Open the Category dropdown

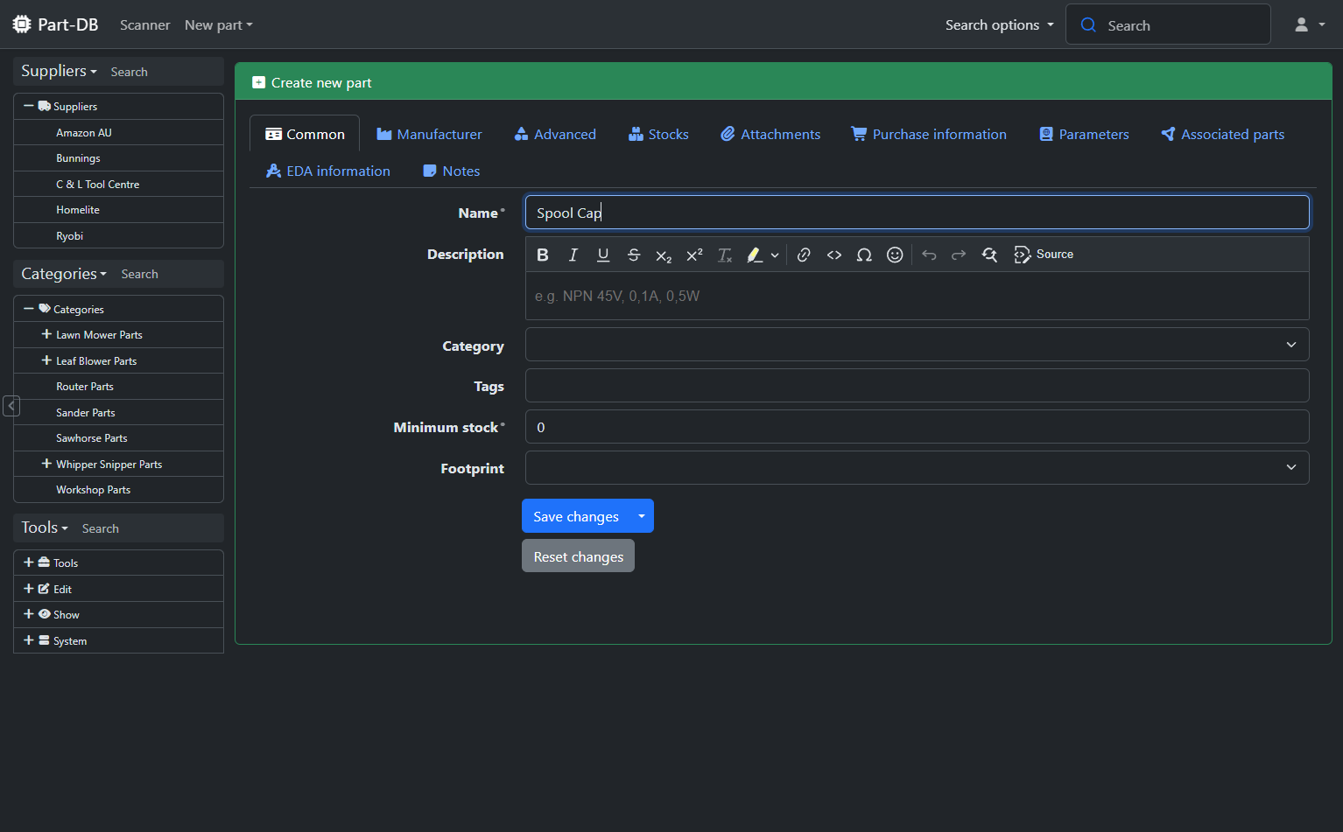pyautogui.click(x=917, y=345)
